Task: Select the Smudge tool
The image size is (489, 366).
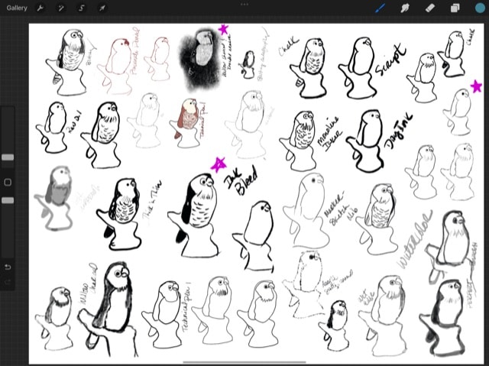Action: [405, 8]
